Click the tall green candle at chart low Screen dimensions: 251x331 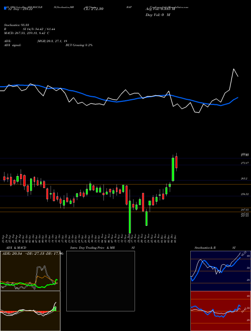click(130, 217)
